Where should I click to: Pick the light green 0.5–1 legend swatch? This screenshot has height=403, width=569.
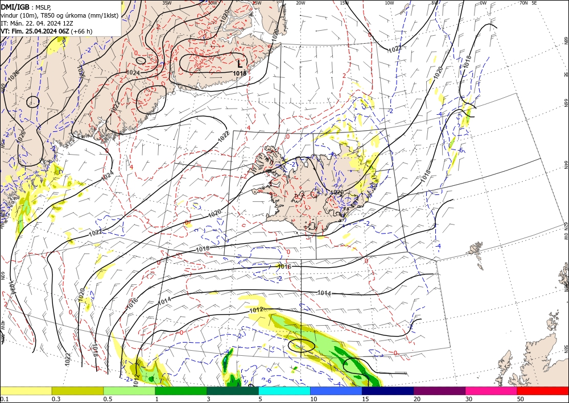[x=129, y=390]
